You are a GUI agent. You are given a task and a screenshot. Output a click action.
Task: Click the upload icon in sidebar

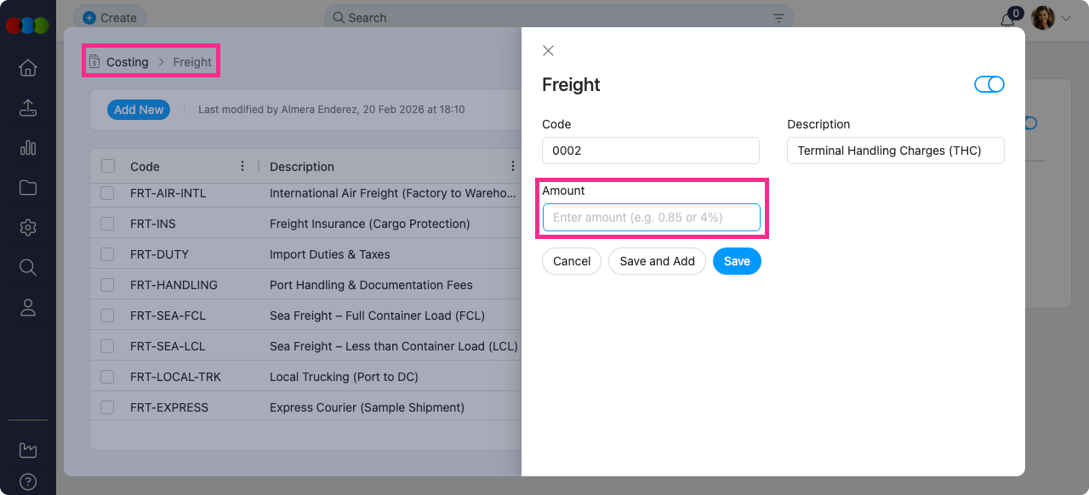point(27,108)
